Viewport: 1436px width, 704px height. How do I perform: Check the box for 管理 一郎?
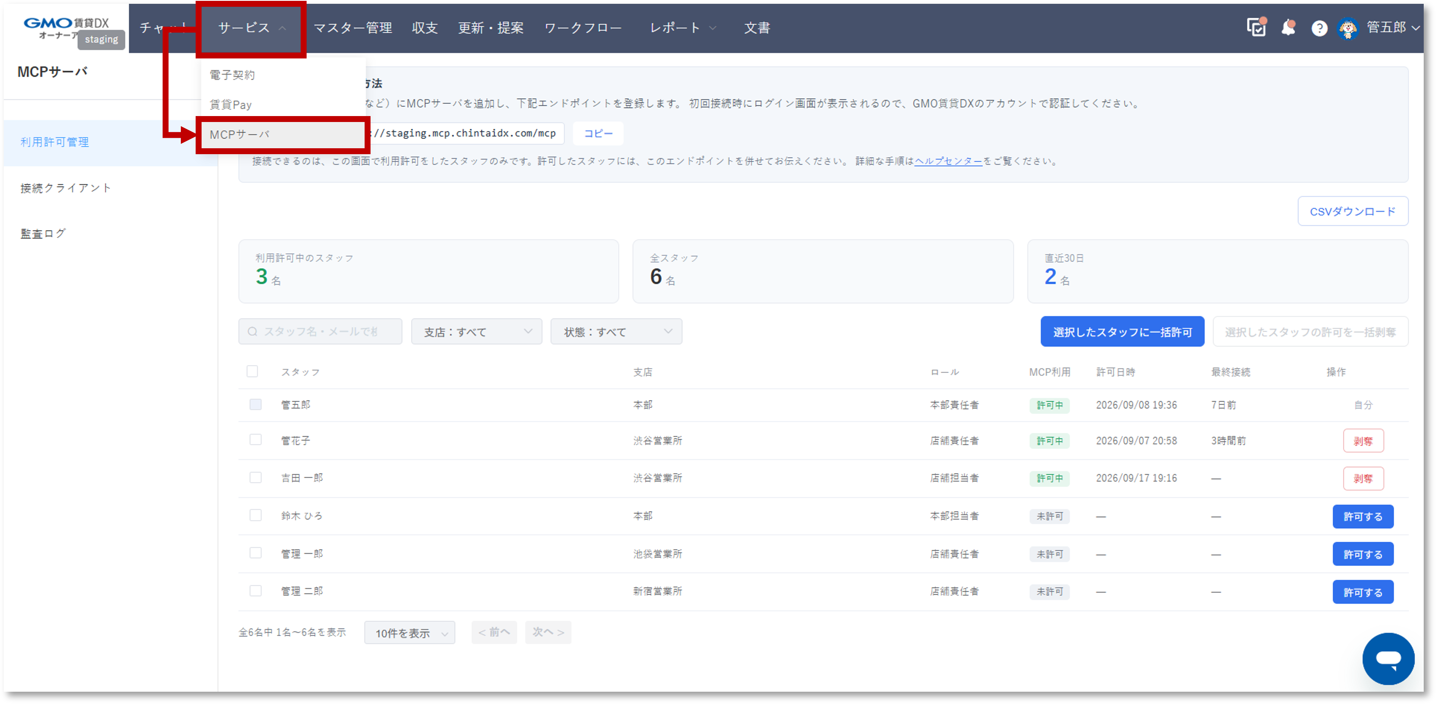[255, 553]
